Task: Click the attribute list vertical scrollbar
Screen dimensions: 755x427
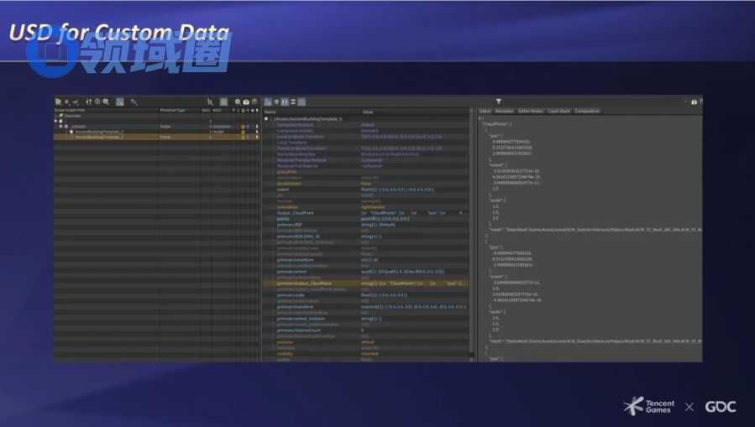Action: tap(472, 235)
